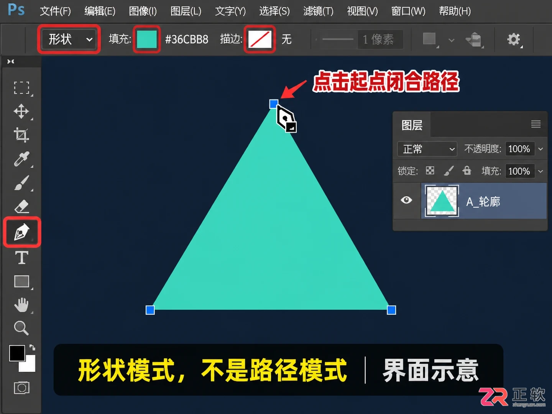Open the 图层(L) menu

[x=186, y=11]
